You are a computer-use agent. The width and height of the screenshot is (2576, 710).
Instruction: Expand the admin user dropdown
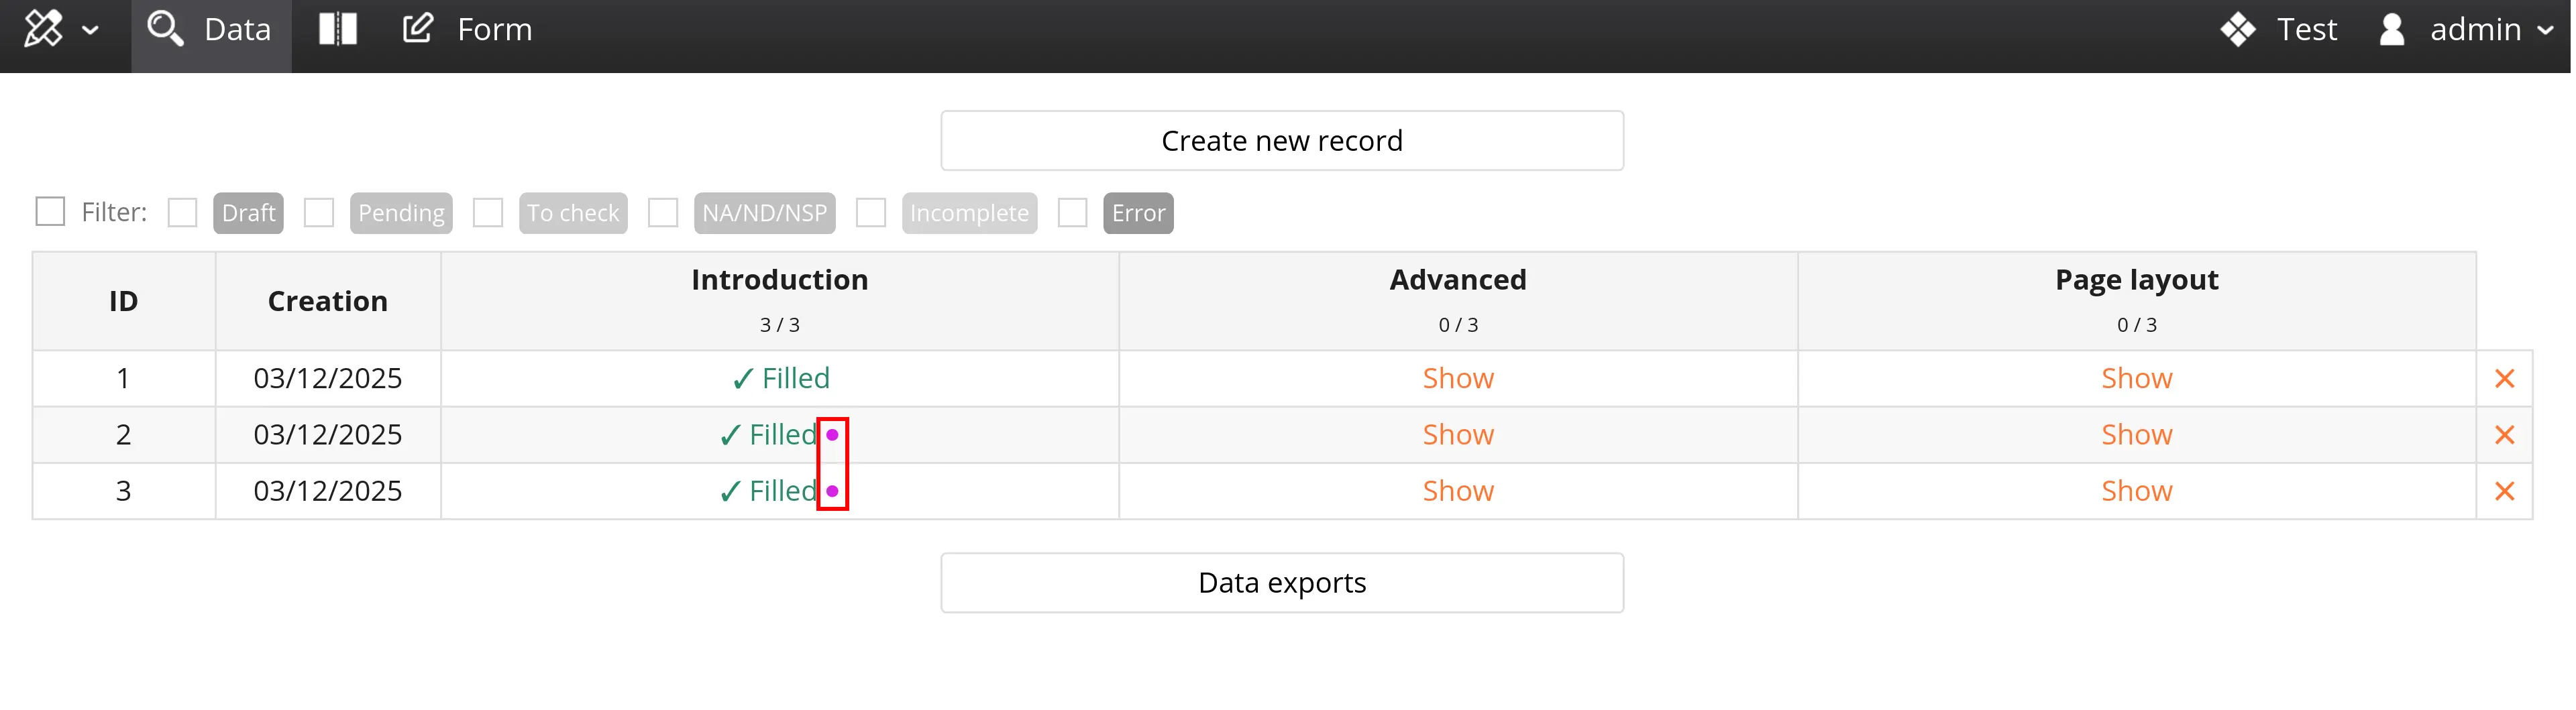tap(2544, 30)
